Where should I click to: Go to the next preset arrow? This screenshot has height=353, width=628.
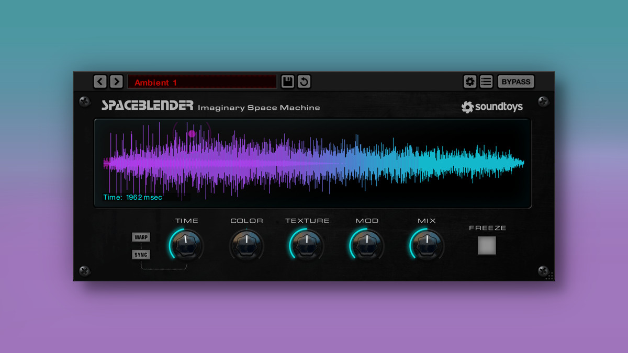(x=116, y=82)
